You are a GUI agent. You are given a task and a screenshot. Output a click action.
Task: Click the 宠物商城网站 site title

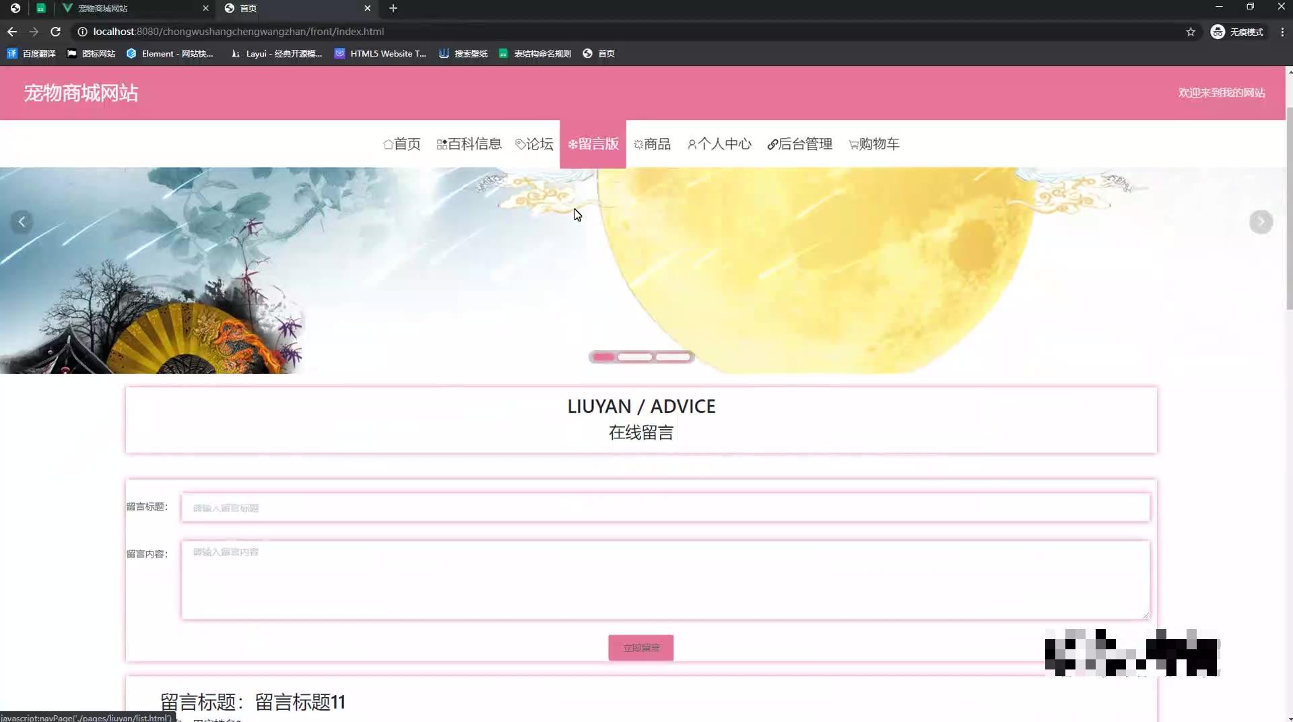coord(81,93)
